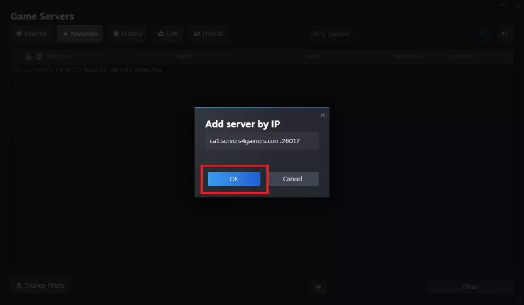Confirm adding the server with OK

(x=234, y=179)
